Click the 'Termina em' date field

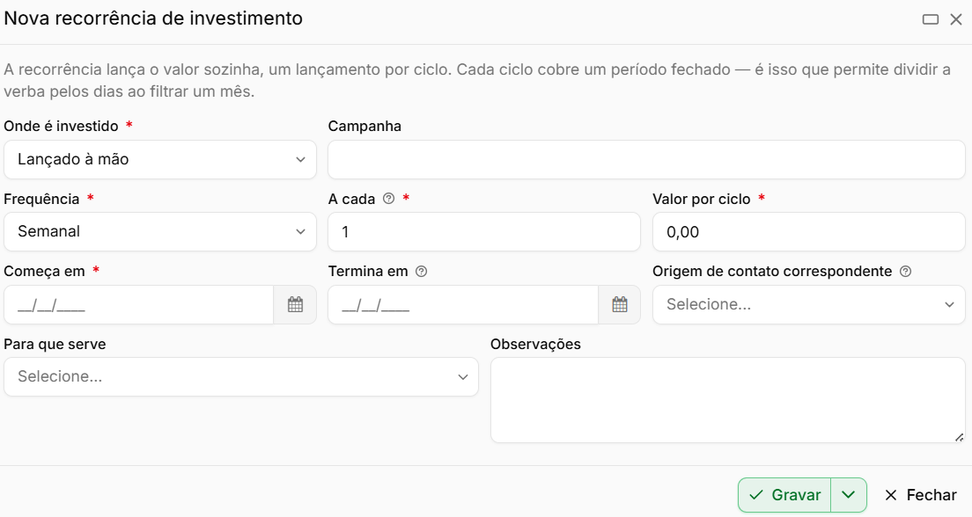[x=463, y=304]
